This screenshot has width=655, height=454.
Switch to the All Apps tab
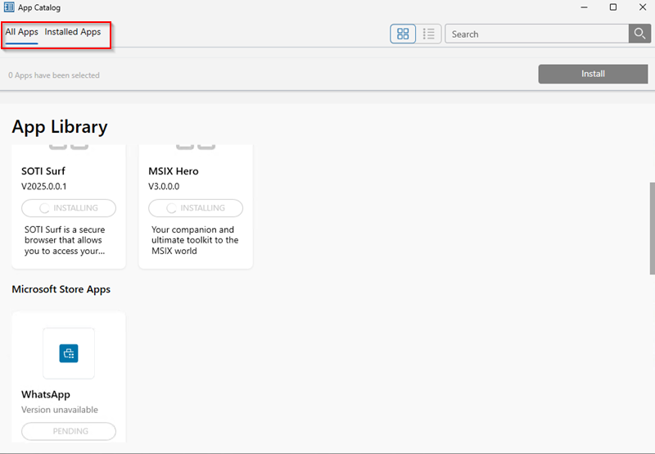tap(22, 32)
